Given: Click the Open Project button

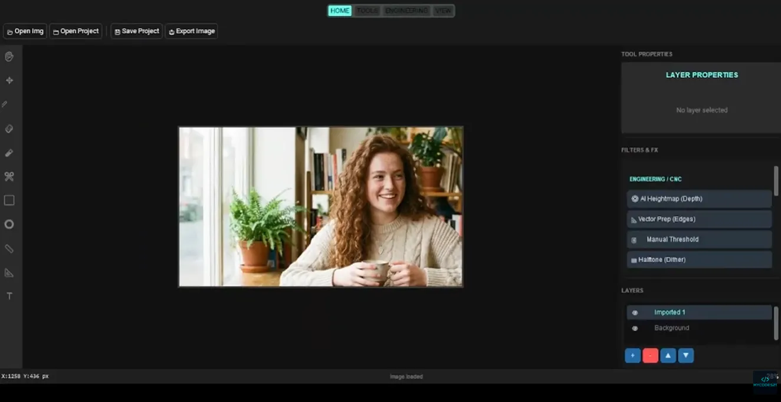Looking at the screenshot, I should [x=76, y=31].
